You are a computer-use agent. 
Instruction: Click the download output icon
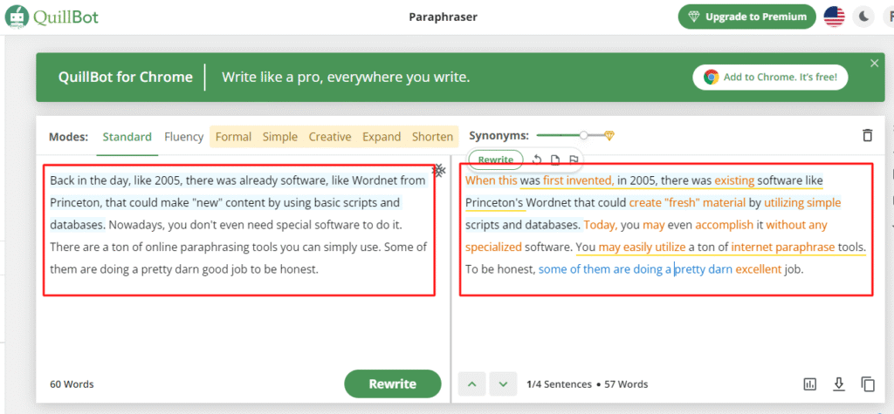tap(838, 384)
